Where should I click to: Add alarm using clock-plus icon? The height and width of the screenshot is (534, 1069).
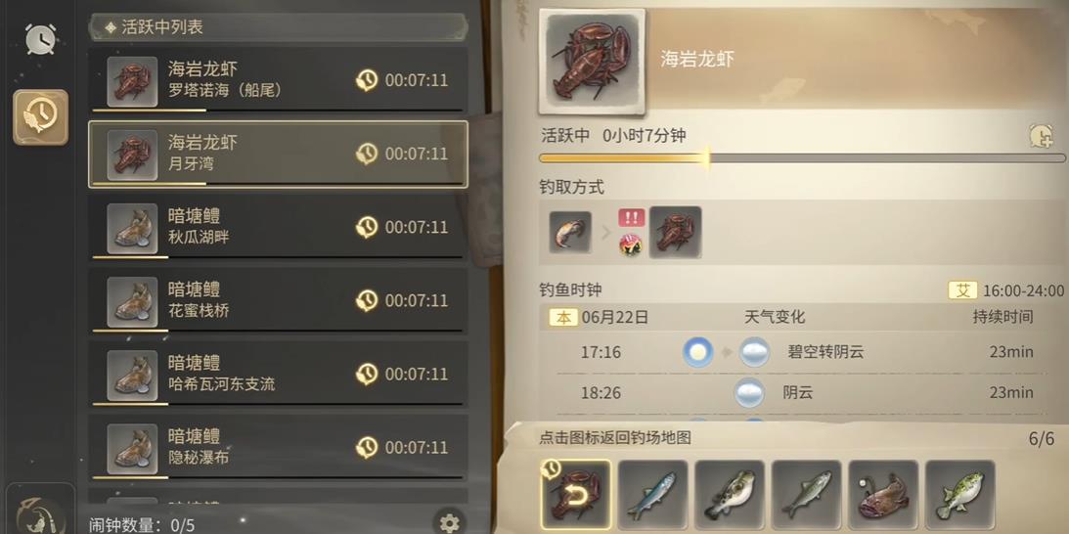(1041, 136)
